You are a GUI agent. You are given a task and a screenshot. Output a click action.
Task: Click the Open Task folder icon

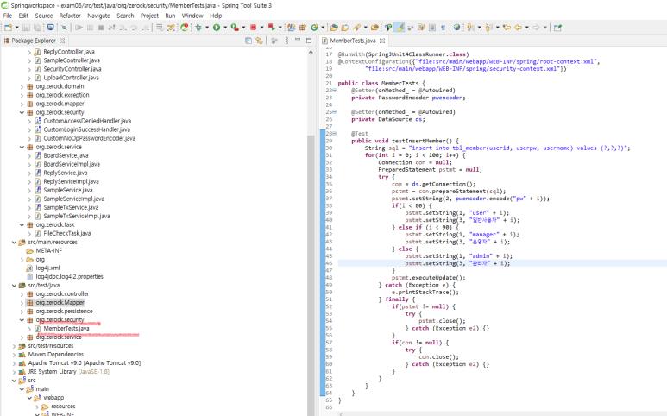[345, 28]
